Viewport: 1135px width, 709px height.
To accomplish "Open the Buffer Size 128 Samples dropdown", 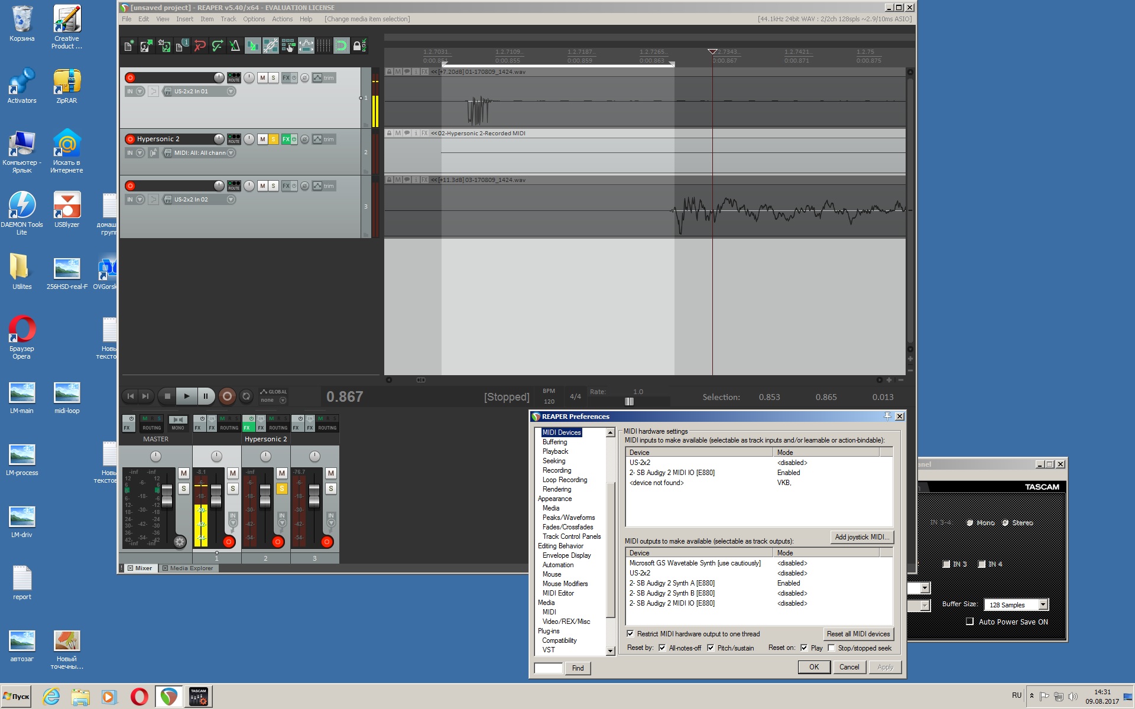I will (x=1043, y=604).
